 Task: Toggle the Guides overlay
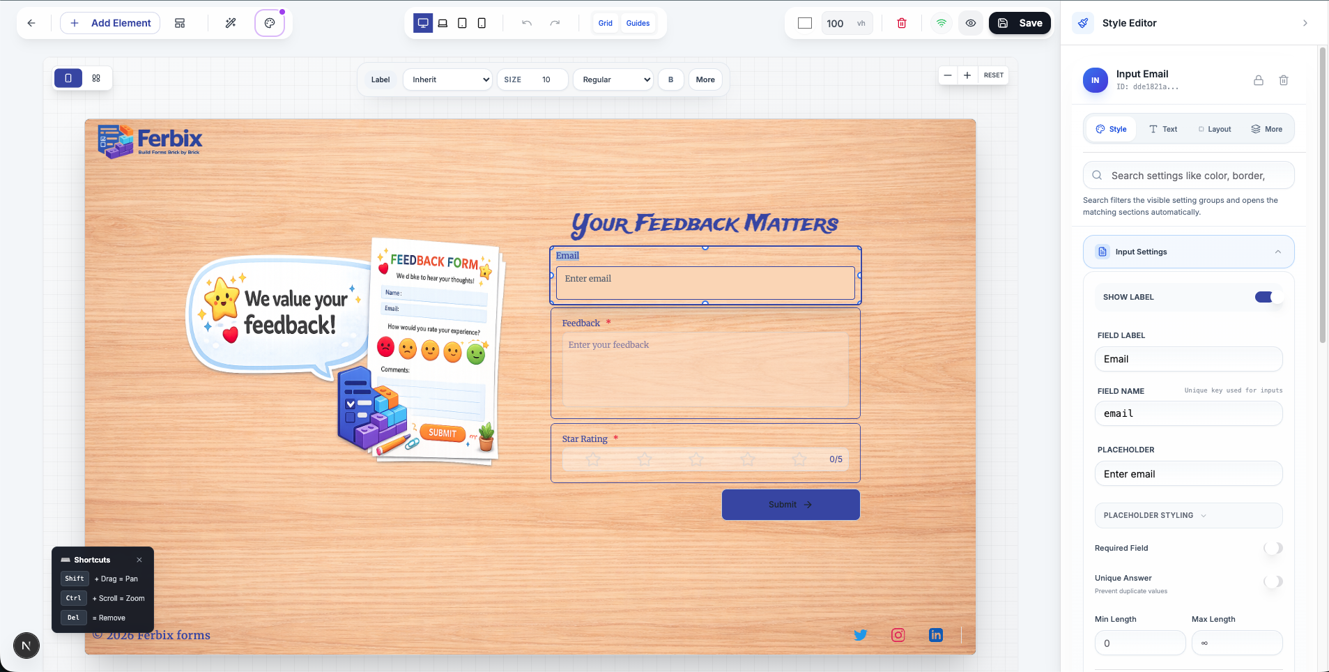(638, 23)
